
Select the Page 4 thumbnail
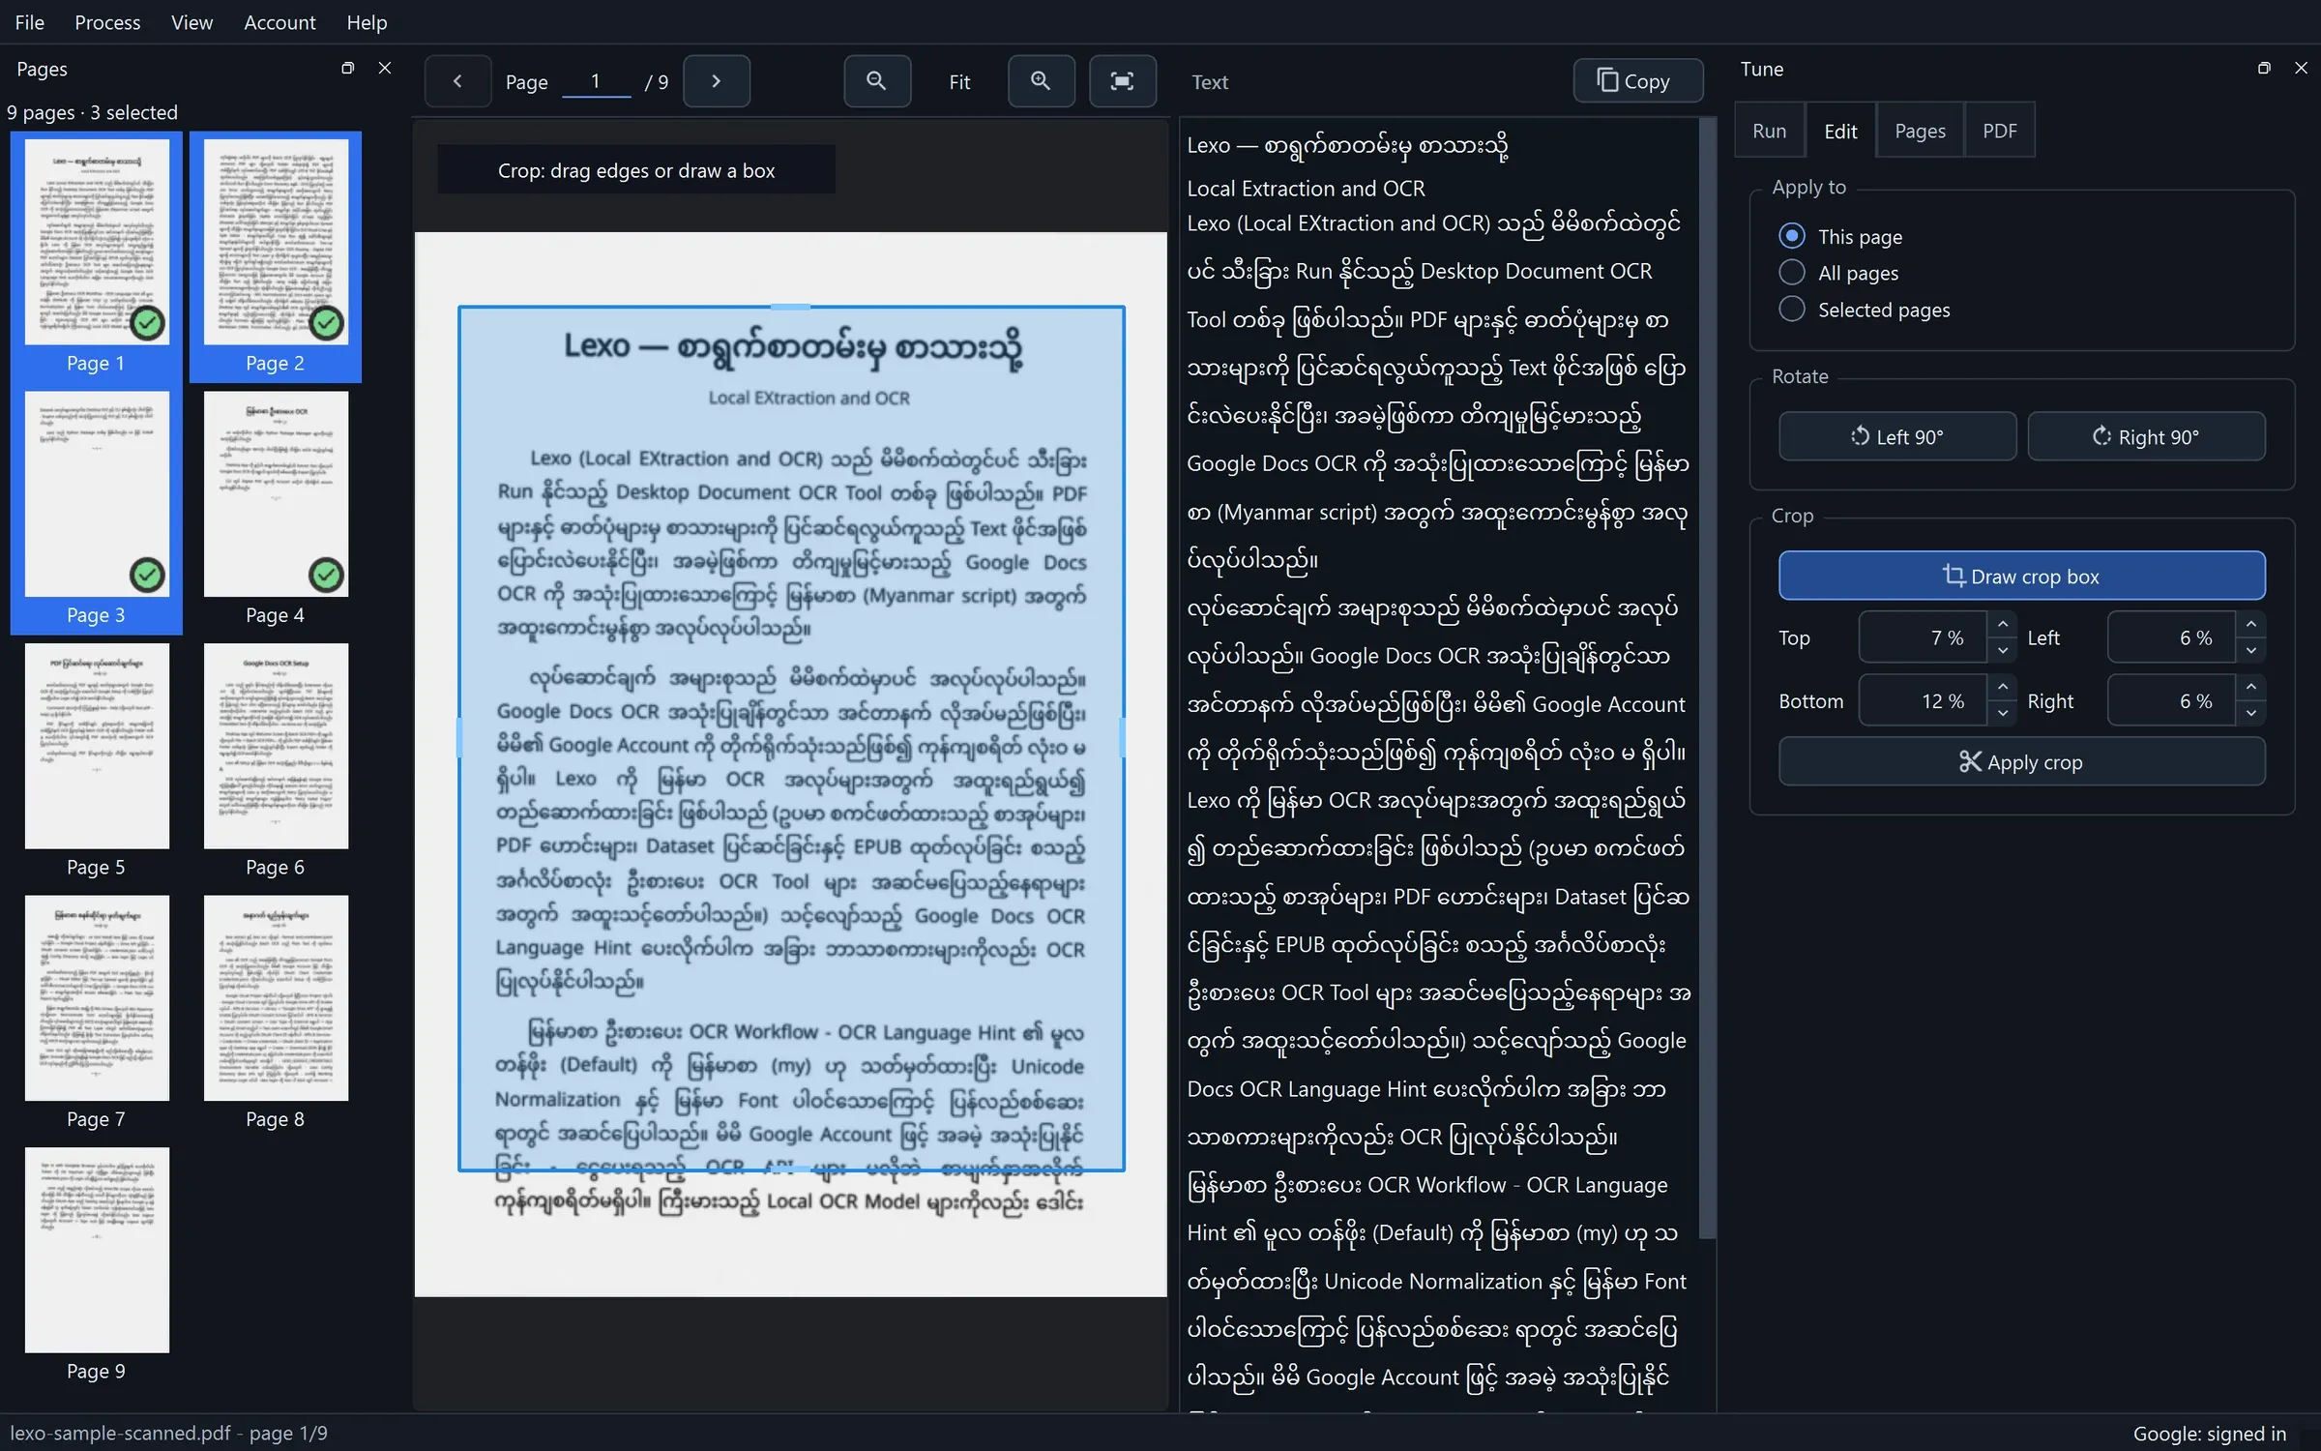point(276,509)
